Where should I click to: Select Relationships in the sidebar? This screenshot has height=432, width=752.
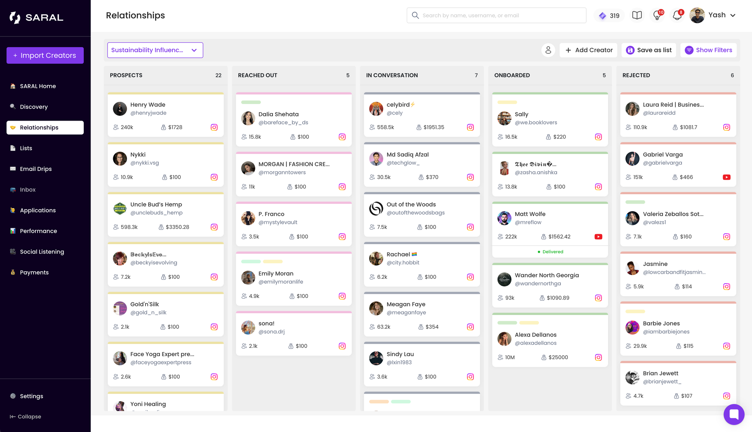click(x=45, y=128)
